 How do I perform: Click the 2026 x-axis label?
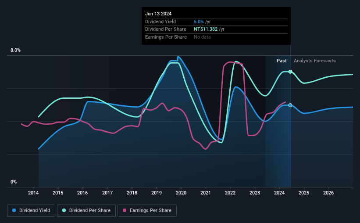tap(328, 193)
